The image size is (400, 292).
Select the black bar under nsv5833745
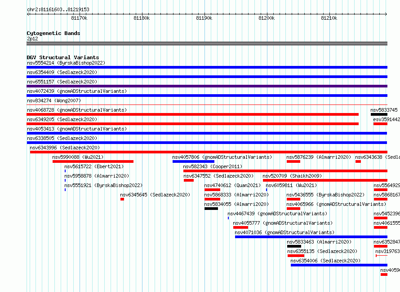click(x=379, y=114)
